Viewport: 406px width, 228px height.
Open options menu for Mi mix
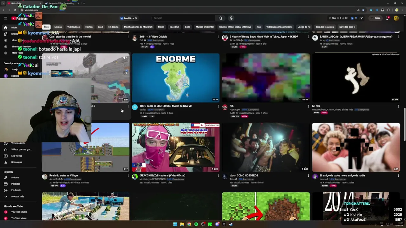pyautogui.click(x=398, y=106)
